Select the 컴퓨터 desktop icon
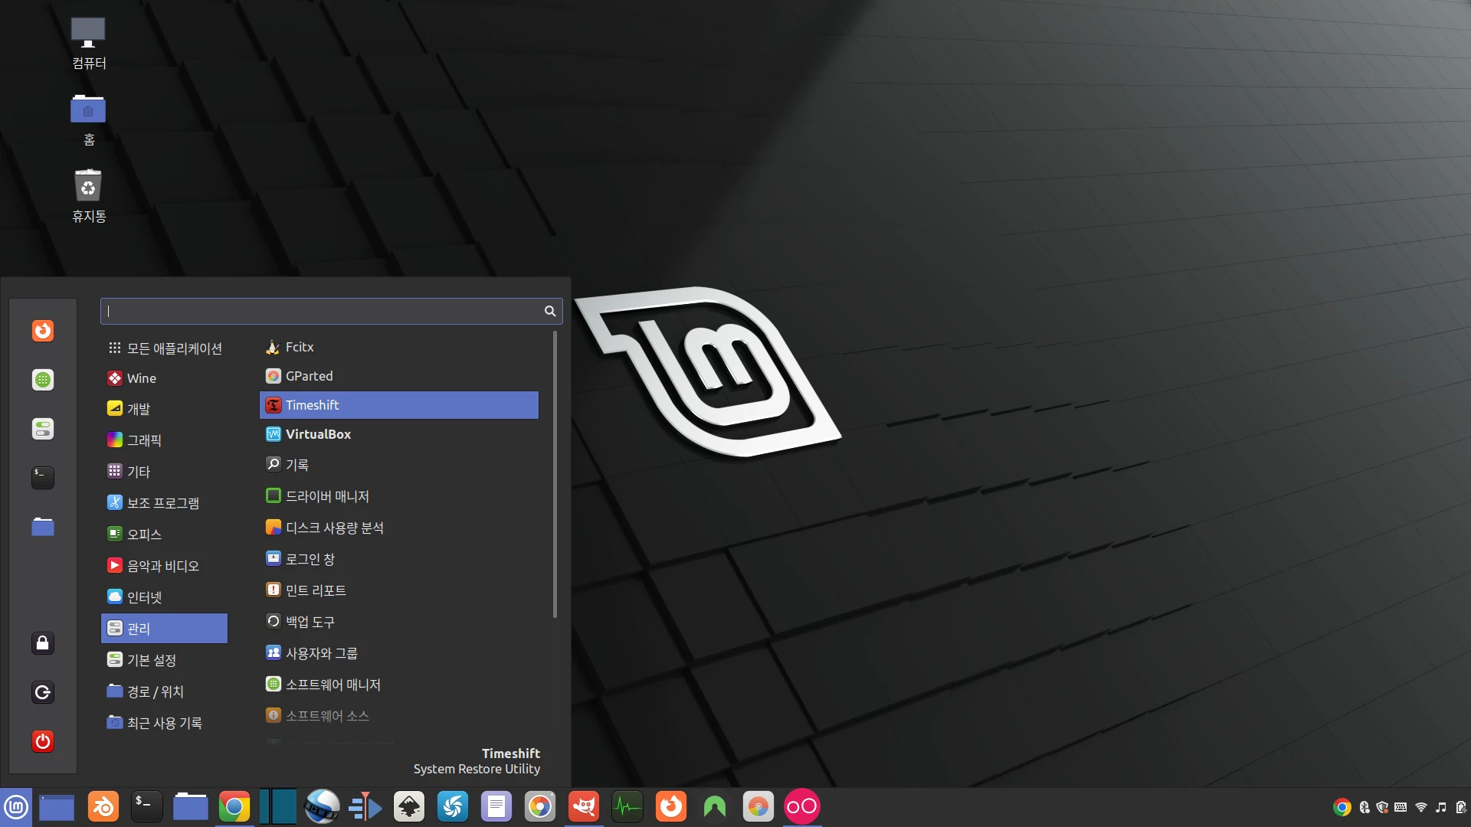The width and height of the screenshot is (1471, 827). 89,44
